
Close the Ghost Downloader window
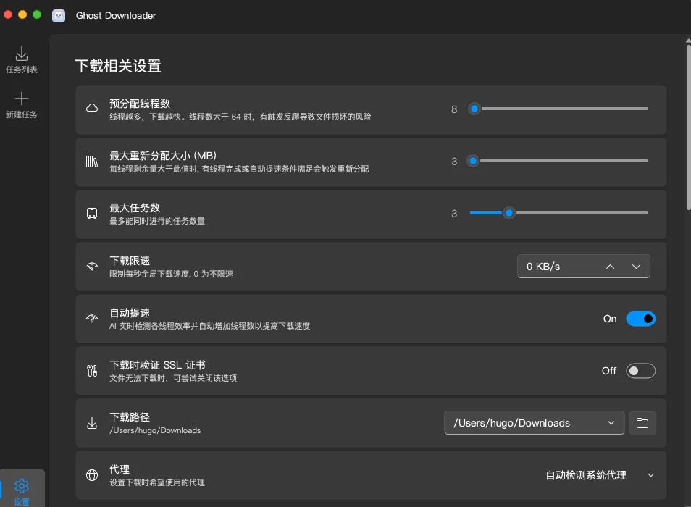tap(8, 14)
